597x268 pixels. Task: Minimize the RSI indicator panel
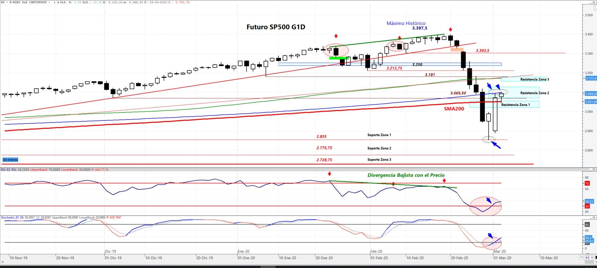coord(591,170)
